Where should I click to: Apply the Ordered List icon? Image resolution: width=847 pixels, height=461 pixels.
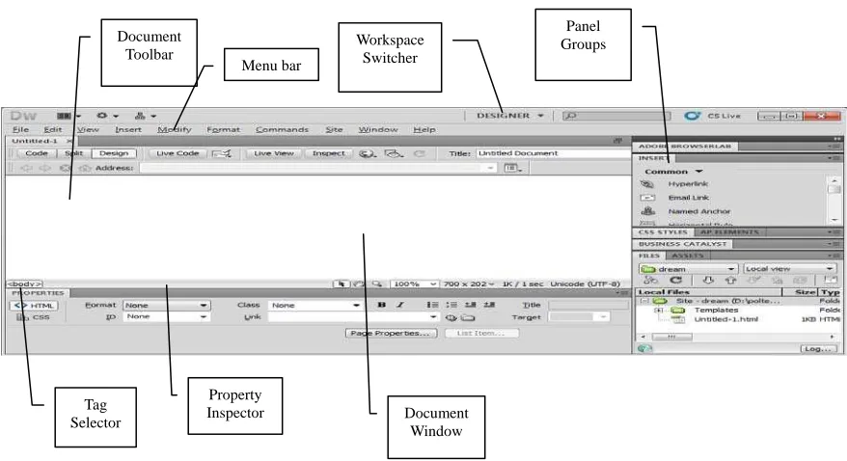(x=451, y=305)
